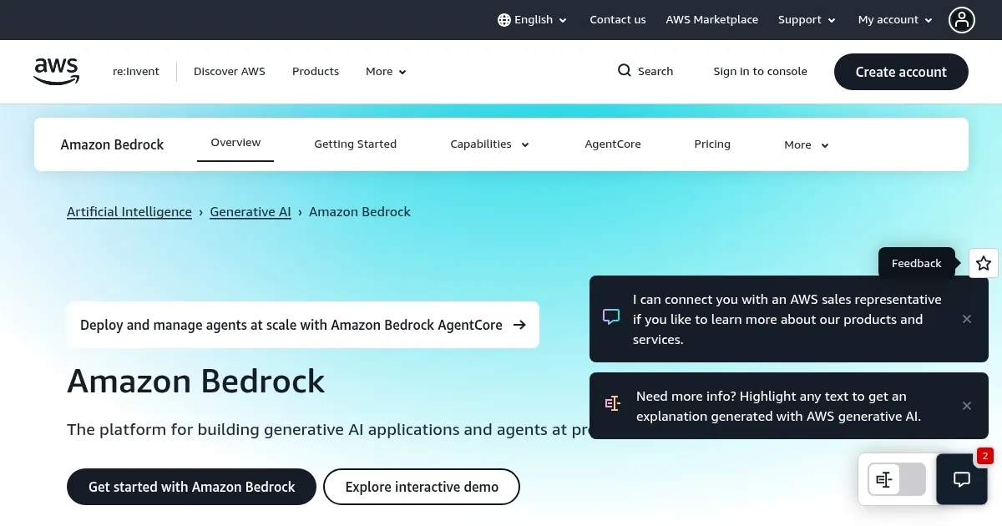This screenshot has height=526, width=1002.
Task: Click the highlight-text AI icon in info banner
Action: tap(612, 403)
